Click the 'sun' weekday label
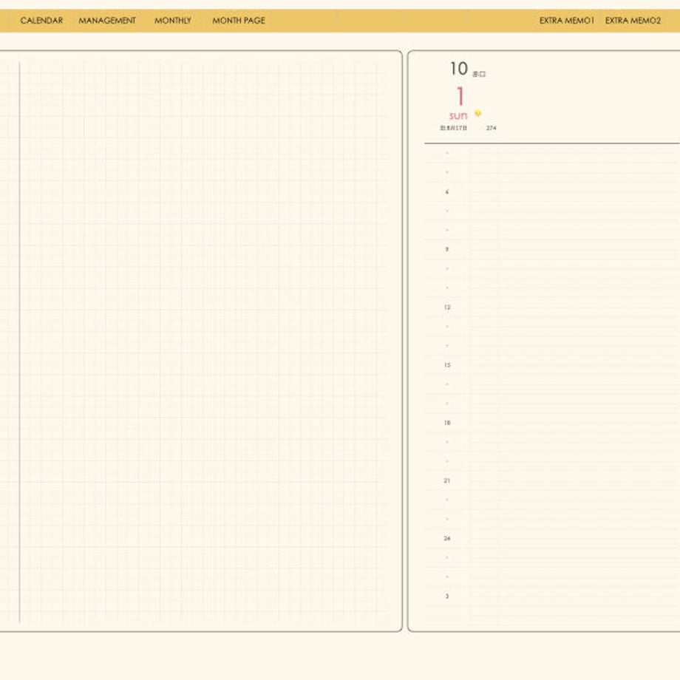Viewport: 680px width, 680px height. (458, 115)
